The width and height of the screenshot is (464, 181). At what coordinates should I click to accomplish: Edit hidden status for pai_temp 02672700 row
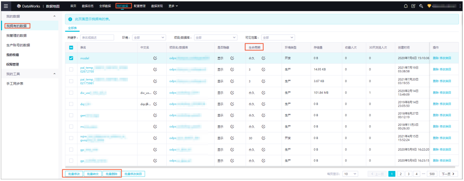(232, 70)
